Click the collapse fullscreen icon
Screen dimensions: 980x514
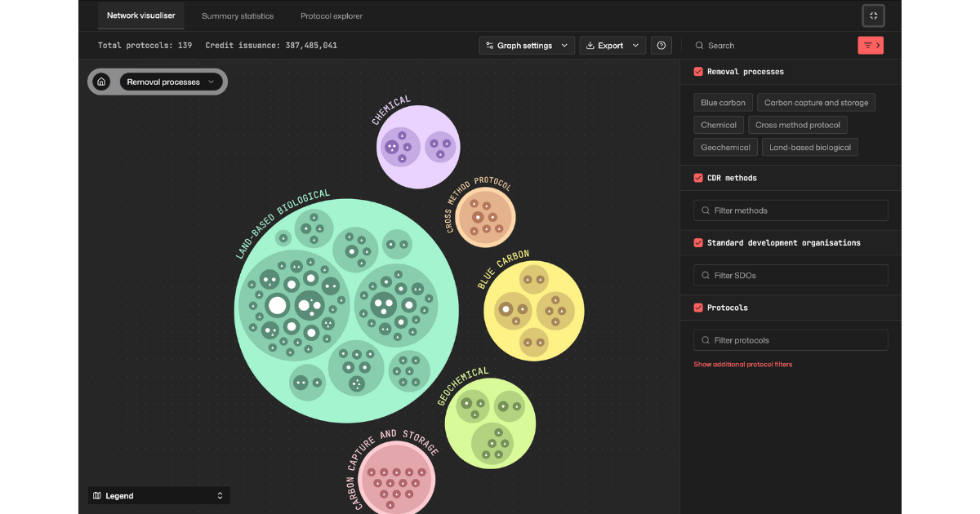(x=873, y=16)
